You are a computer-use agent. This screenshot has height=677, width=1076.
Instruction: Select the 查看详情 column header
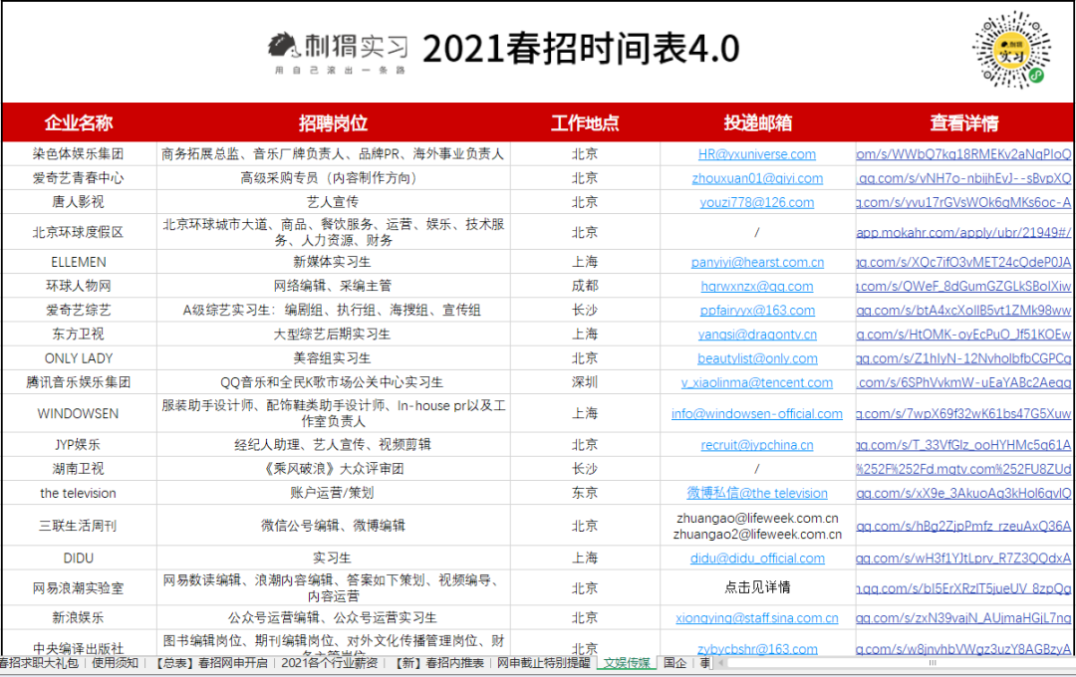(964, 122)
